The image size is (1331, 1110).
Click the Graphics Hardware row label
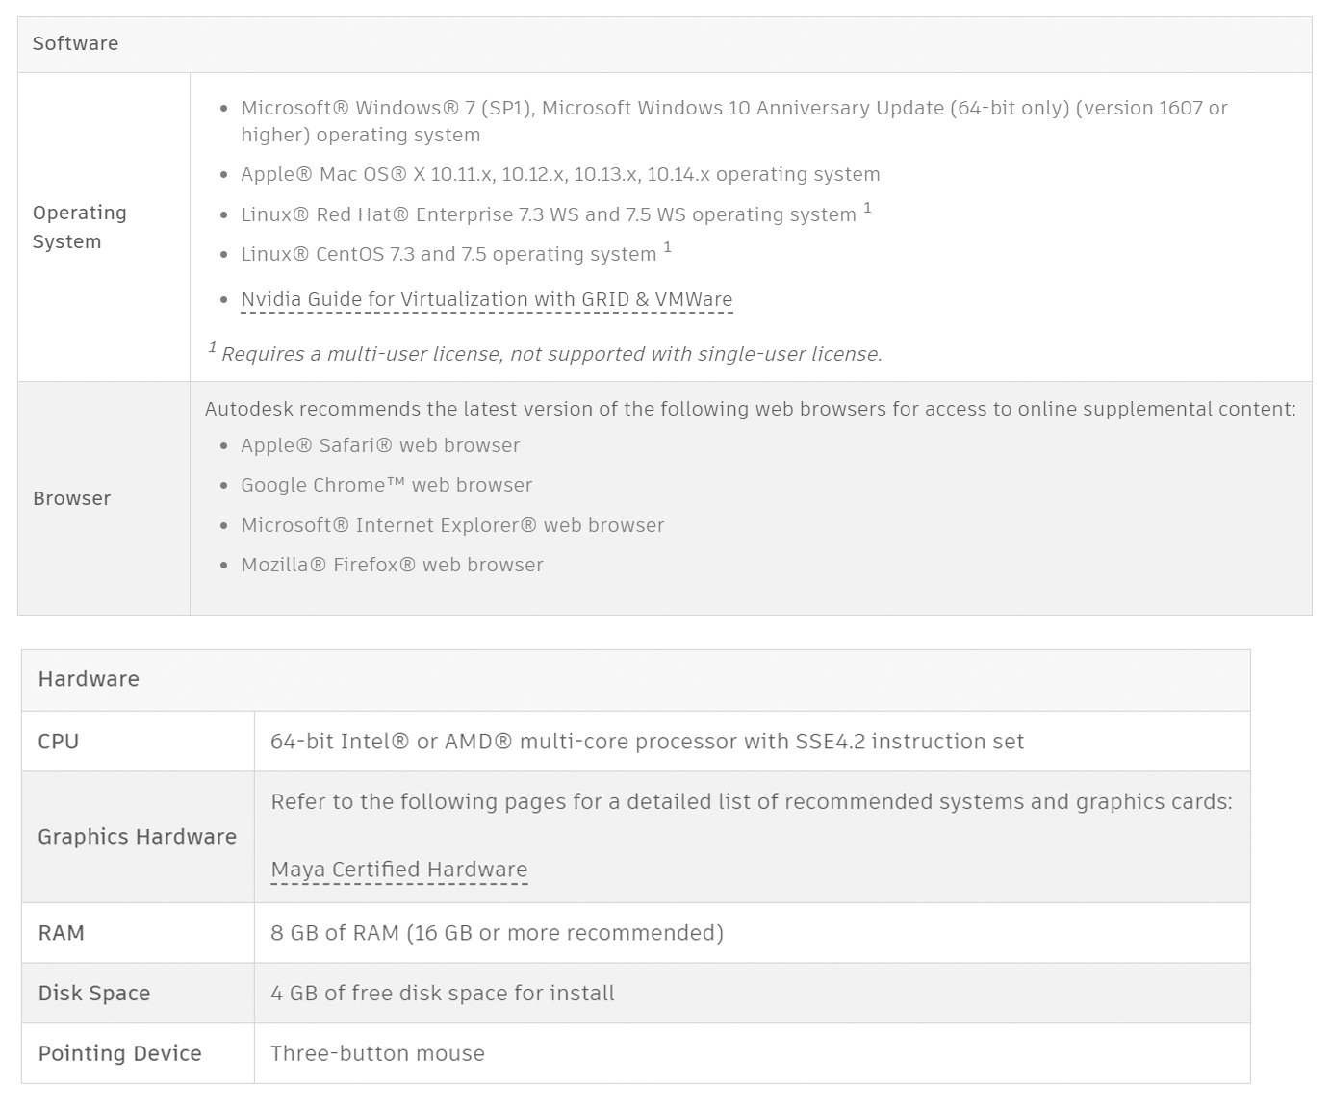coord(137,837)
